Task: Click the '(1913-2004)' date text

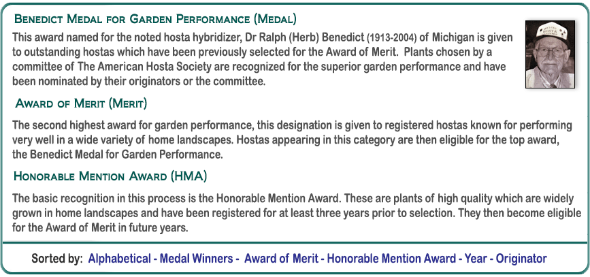Action: pos(391,37)
